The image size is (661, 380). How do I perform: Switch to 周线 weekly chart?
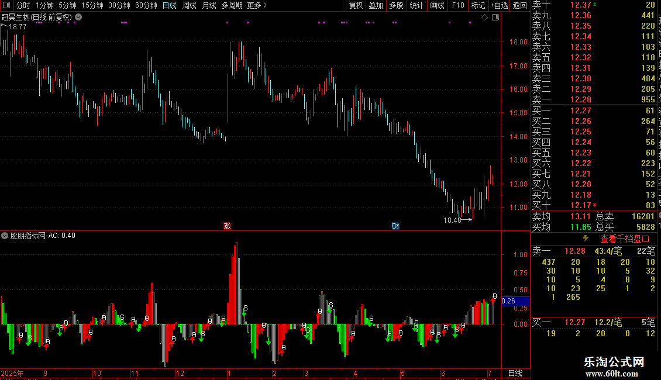click(x=190, y=5)
